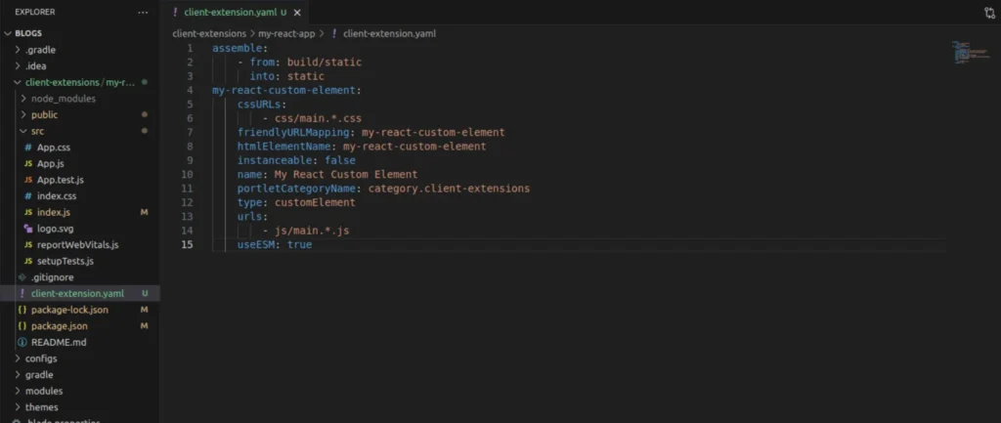Open package-lock.json file

tap(69, 310)
